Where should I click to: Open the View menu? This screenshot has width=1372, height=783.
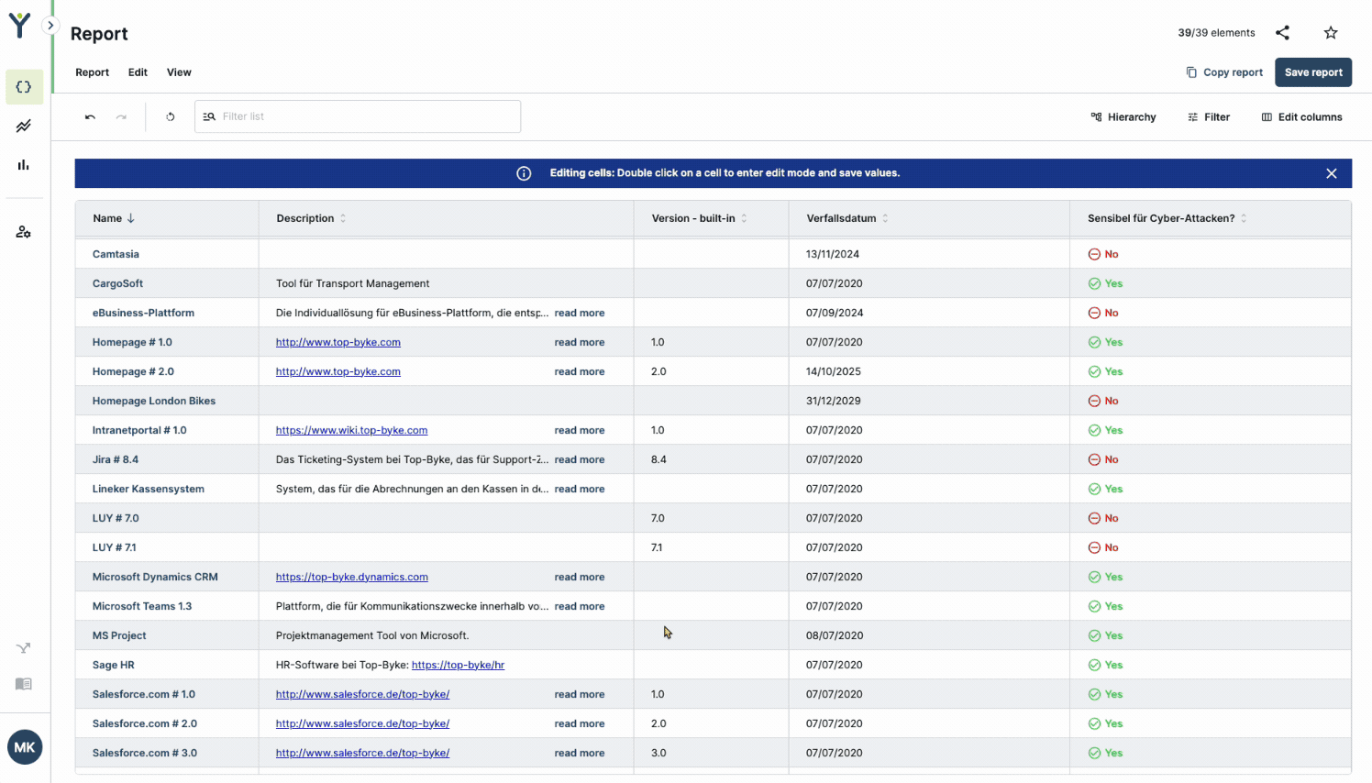click(x=179, y=72)
